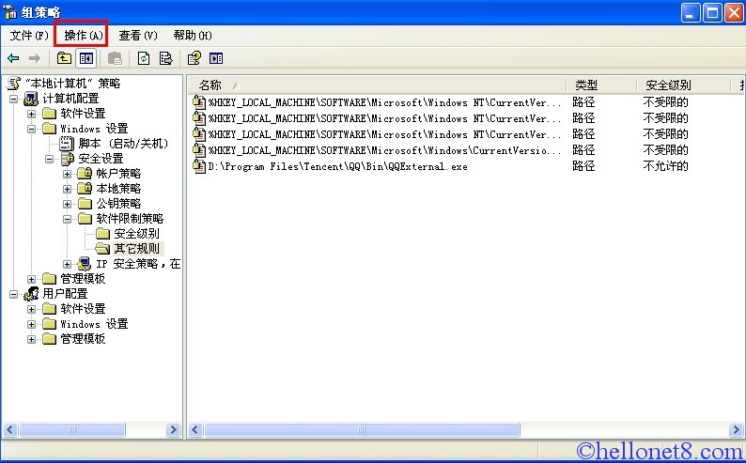The width and height of the screenshot is (746, 463).
Task: Open the 操作(A) menu
Action: pyautogui.click(x=83, y=36)
